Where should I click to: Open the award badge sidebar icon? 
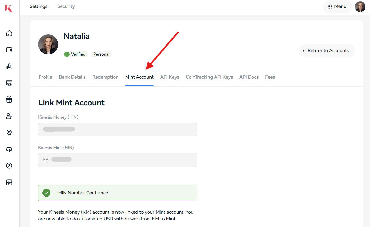tap(9, 133)
